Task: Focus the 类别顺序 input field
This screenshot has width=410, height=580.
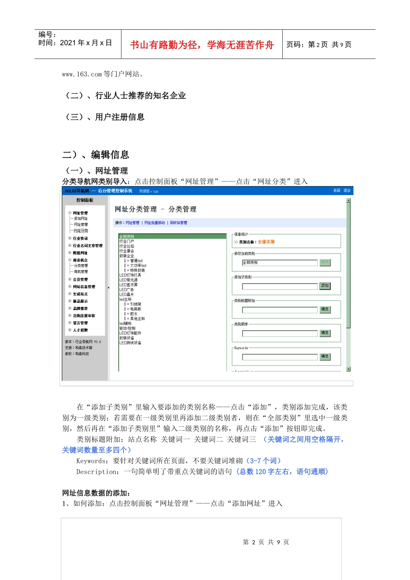Action: (x=280, y=334)
